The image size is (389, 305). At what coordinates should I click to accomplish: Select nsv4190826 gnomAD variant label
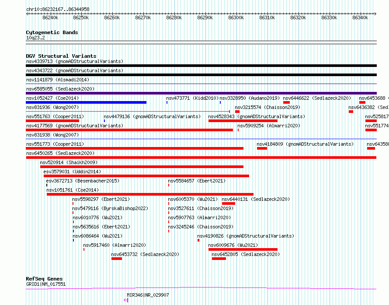coord(246,236)
